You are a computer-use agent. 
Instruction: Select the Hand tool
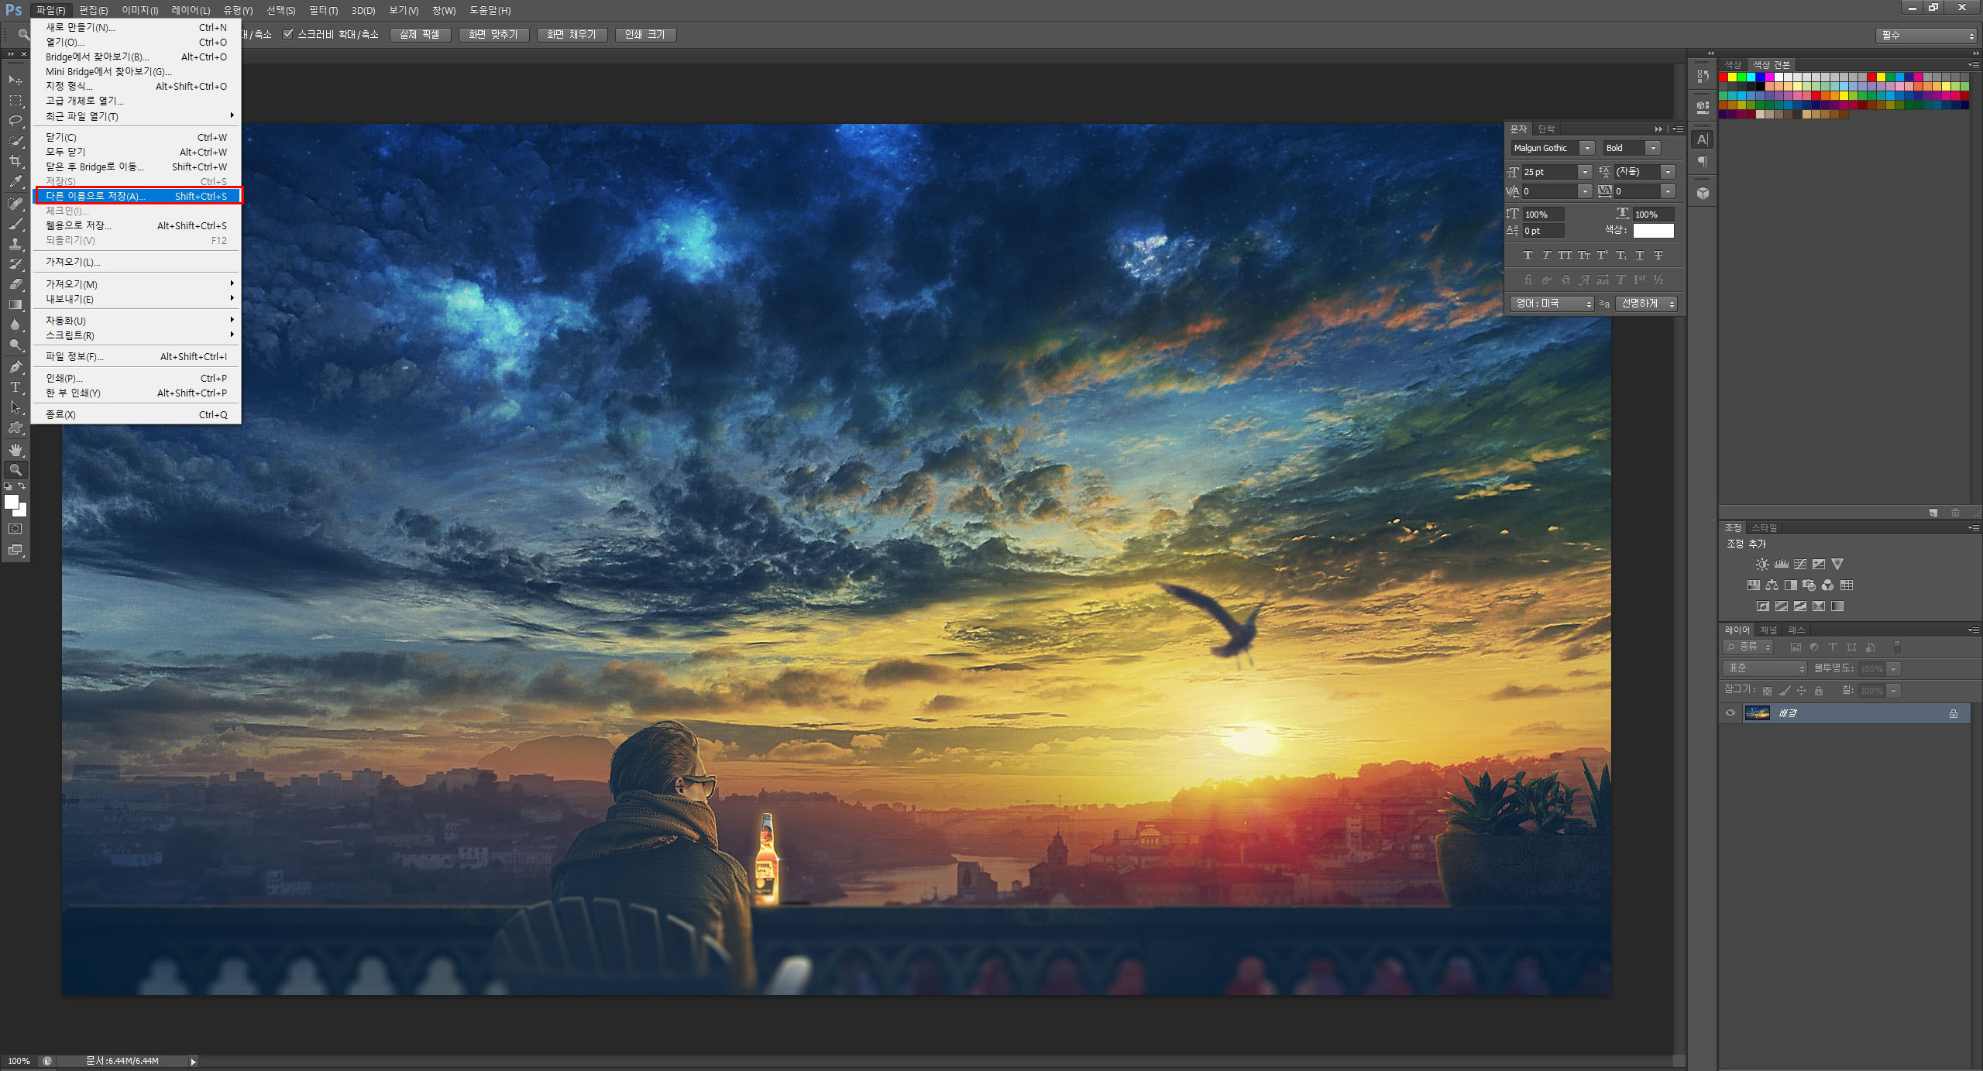15,449
